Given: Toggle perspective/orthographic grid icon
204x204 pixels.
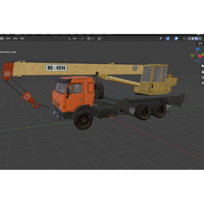Looking at the screenshot, I should [x=202, y=83].
